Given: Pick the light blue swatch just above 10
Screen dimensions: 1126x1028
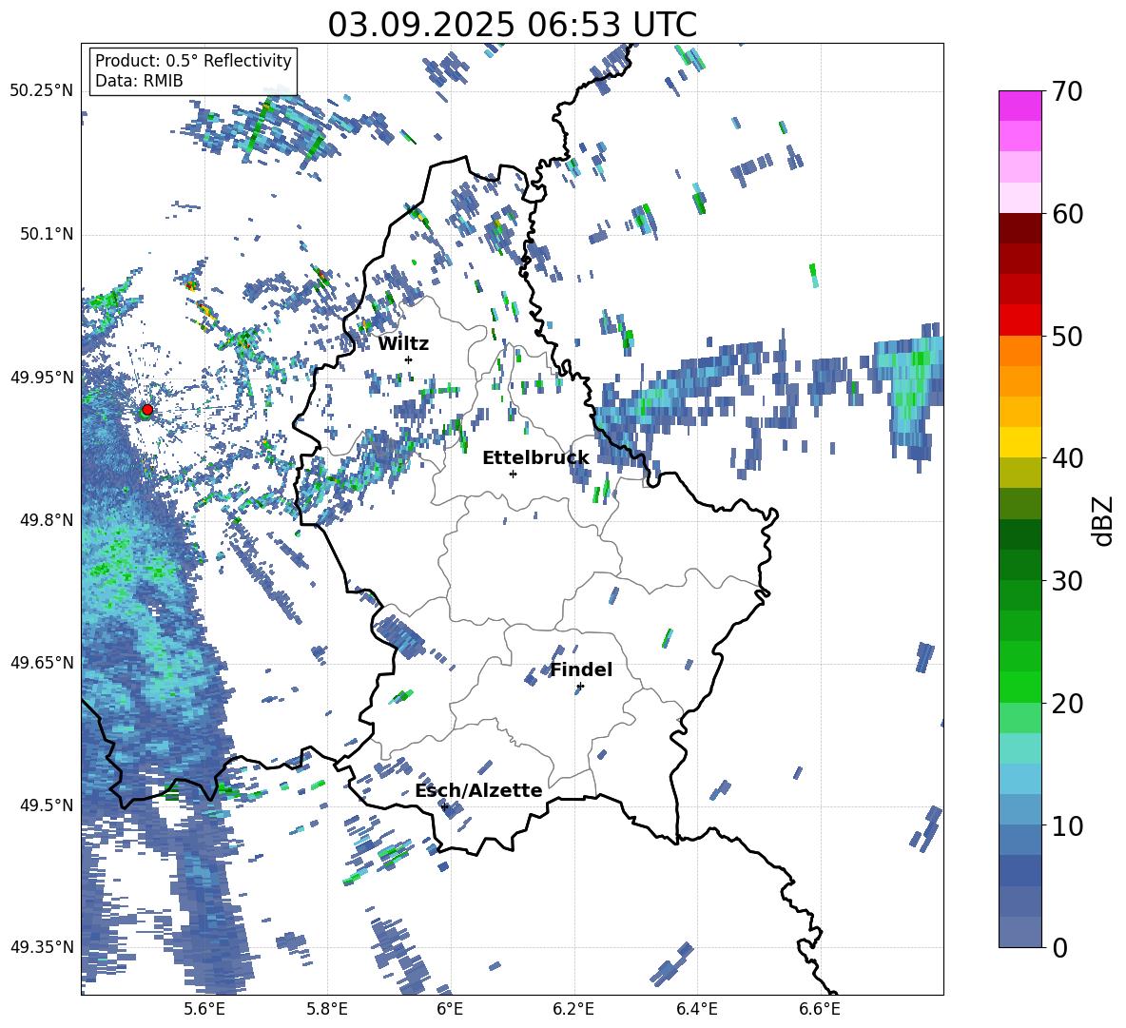Looking at the screenshot, I should pos(1019,810).
